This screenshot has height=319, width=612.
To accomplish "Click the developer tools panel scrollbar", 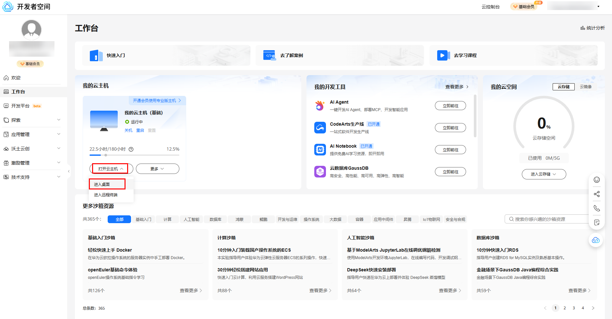I will pos(475,116).
